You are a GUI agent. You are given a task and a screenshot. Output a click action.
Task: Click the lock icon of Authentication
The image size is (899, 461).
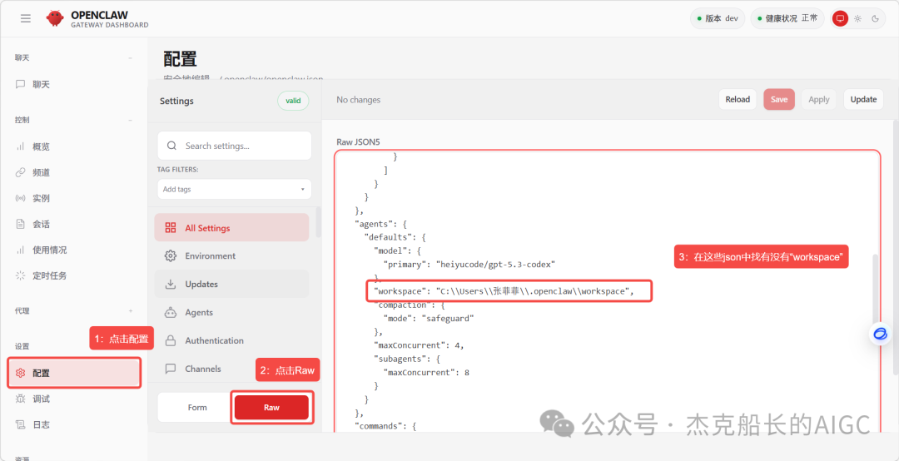(x=171, y=340)
